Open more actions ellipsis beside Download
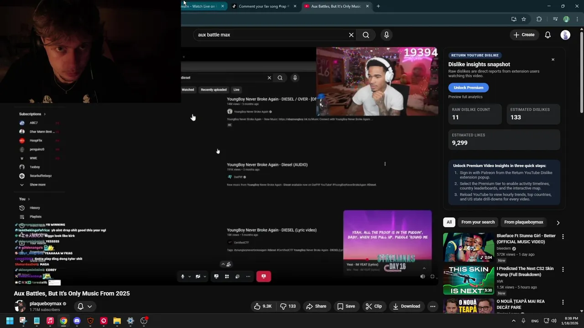Screen dimensions: 584x328 point(433,306)
